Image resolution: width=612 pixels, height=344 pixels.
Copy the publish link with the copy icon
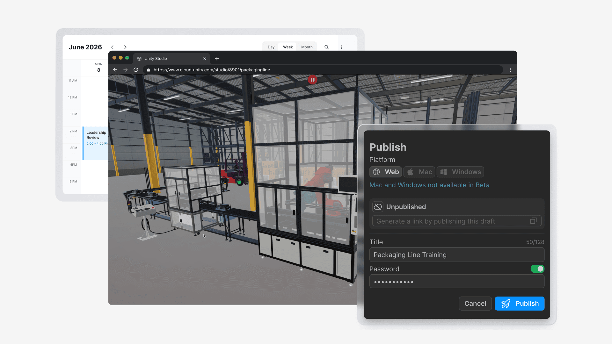tap(533, 221)
